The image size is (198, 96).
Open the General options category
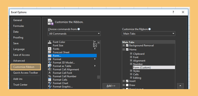pyautogui.click(x=18, y=20)
